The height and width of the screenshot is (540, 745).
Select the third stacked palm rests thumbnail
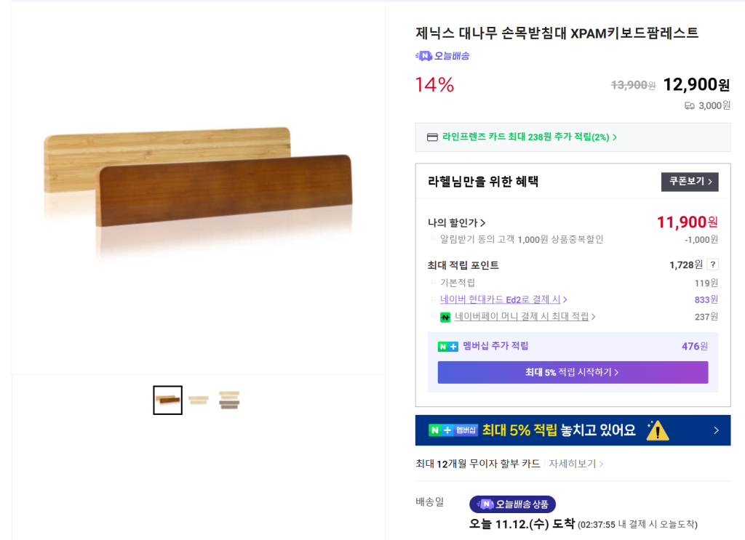[x=229, y=400]
